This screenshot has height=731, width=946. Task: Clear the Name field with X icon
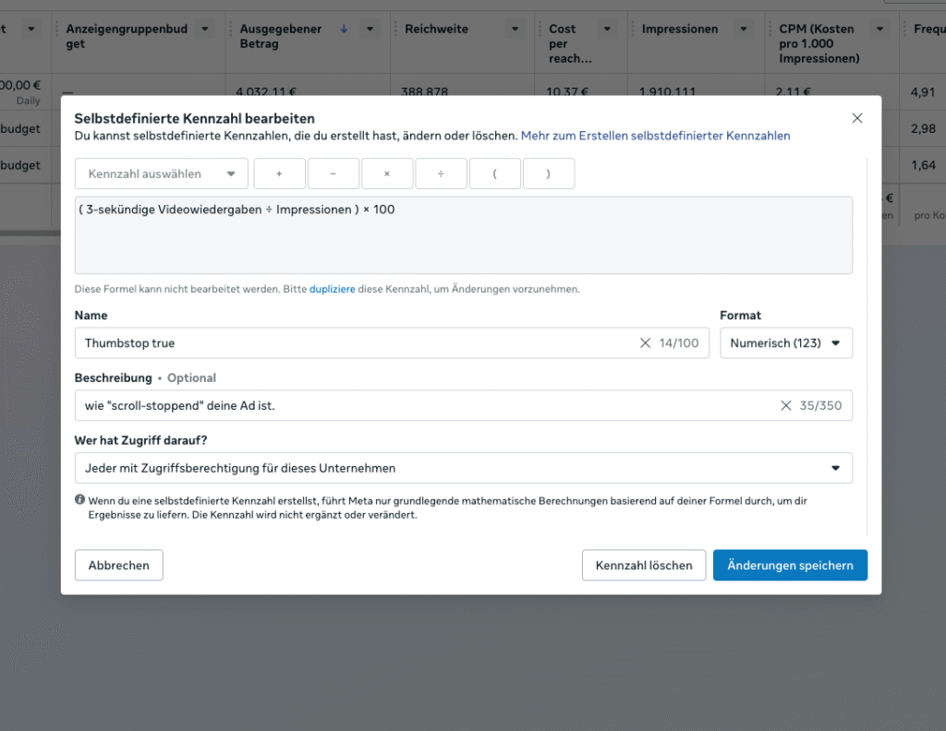coord(645,343)
